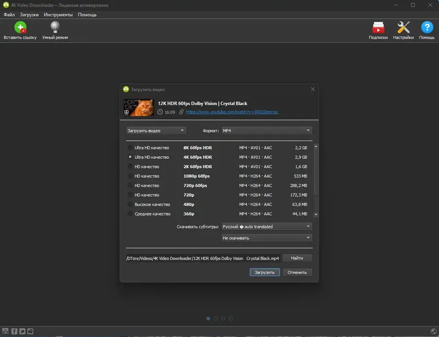
Task: Go to first carousel page dot
Action: [x=208, y=318]
